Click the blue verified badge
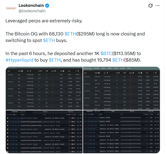The width and height of the screenshot is (167, 154). click(x=47, y=5)
